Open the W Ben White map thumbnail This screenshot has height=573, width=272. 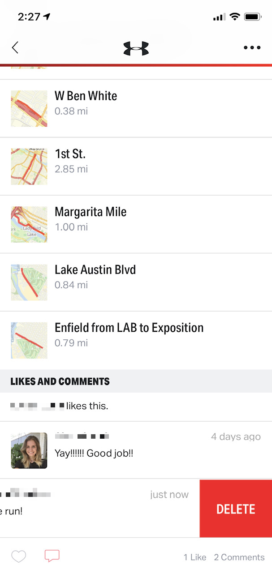[x=29, y=109]
